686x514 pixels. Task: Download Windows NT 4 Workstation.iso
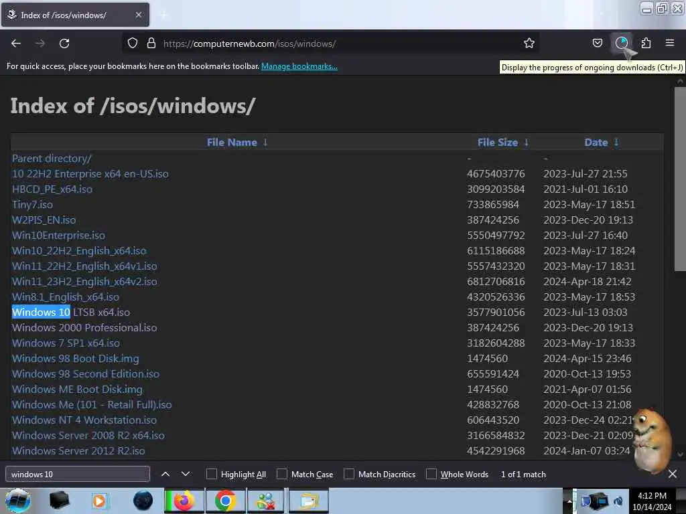point(84,420)
